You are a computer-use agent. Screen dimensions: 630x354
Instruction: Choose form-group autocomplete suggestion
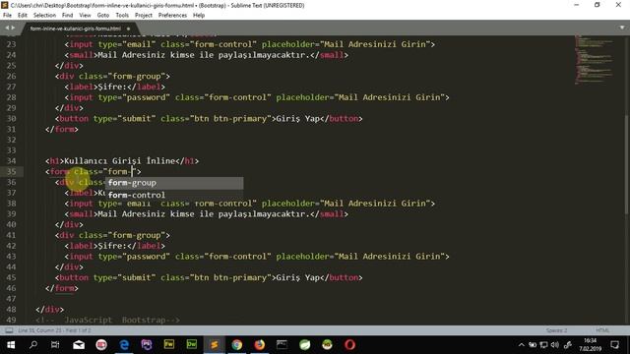point(174,183)
